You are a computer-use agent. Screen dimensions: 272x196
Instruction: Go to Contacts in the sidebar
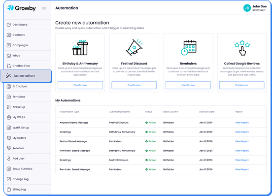click(28, 35)
